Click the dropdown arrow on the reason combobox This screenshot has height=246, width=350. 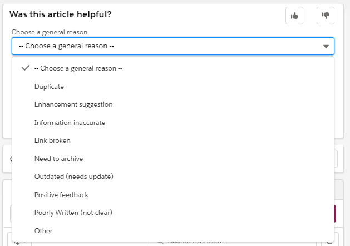click(x=326, y=46)
